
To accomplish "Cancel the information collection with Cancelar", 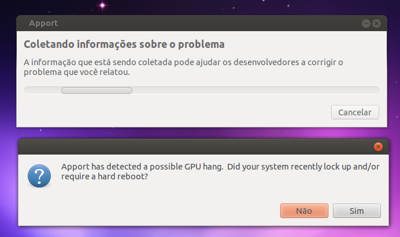I will [355, 112].
